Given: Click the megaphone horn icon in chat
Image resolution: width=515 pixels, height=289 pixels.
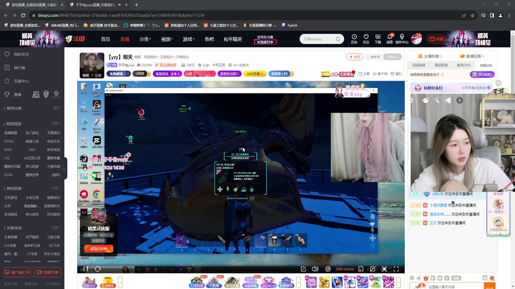Looking at the screenshot, I should coord(419,278).
